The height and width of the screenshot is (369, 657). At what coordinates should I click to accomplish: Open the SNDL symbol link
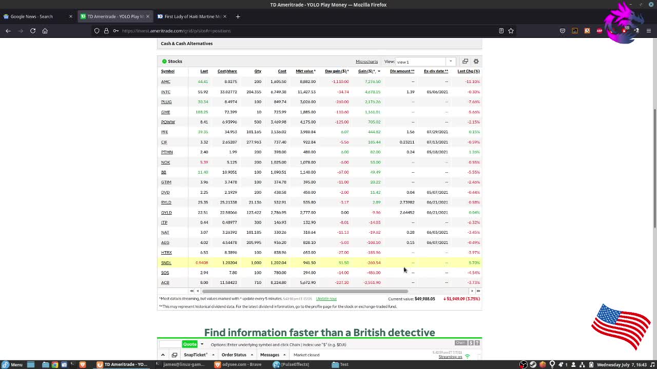click(166, 262)
